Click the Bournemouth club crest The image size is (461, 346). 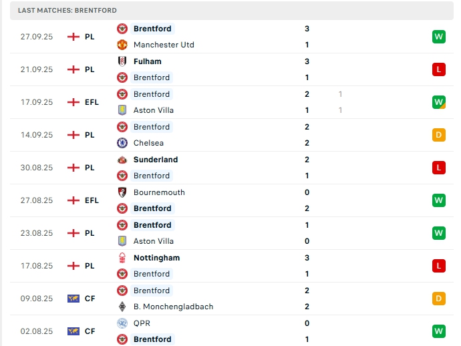(122, 192)
